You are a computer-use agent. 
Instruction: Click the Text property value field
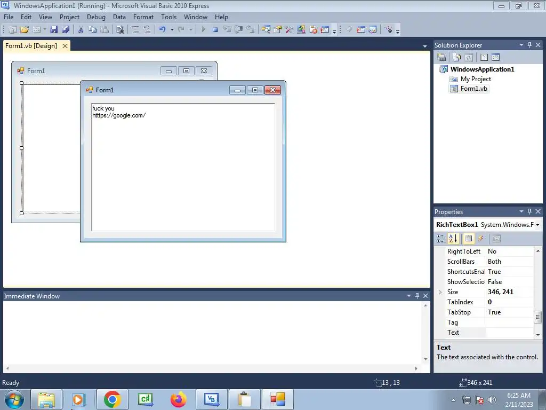509,333
